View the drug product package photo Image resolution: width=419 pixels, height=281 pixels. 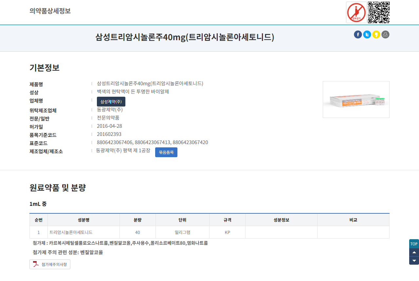[x=356, y=99]
